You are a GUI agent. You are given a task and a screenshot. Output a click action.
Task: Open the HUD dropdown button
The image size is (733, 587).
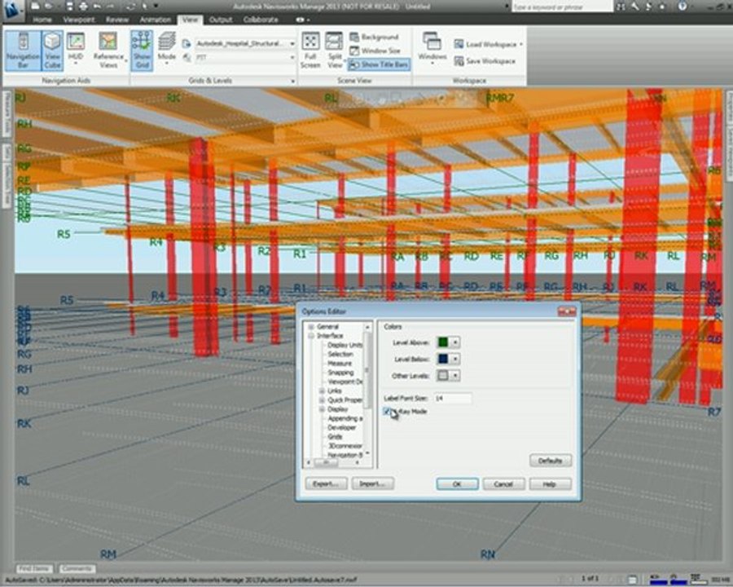point(75,48)
